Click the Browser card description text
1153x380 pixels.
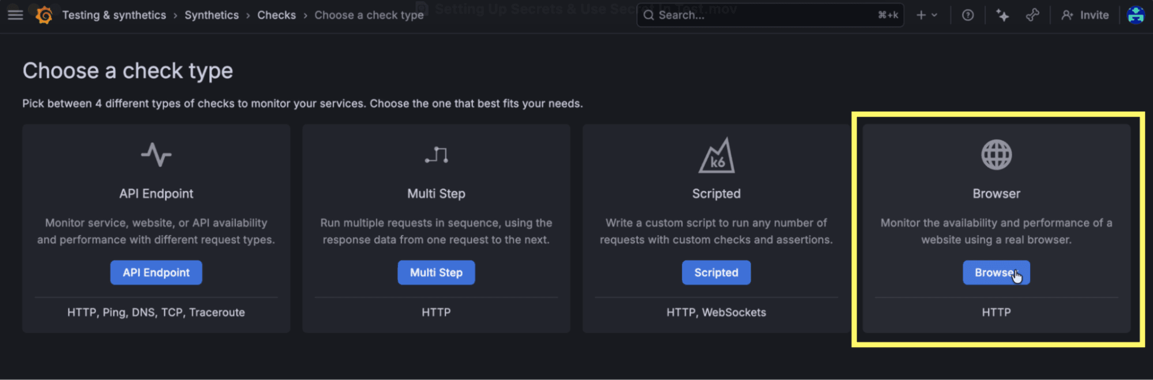(996, 231)
